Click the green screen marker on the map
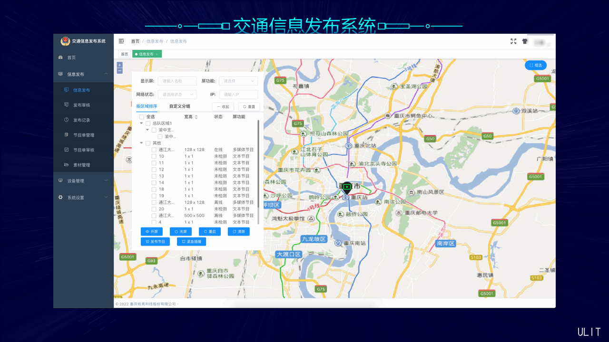 (x=347, y=187)
